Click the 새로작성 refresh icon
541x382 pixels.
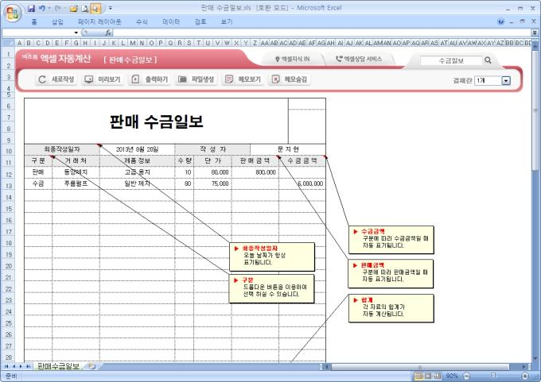click(x=42, y=79)
